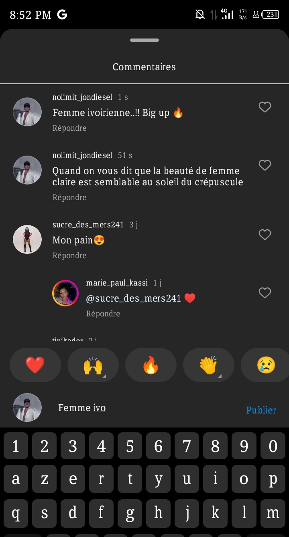Tap the red heart quick-reaction emoji
Viewport: 289px width, 537px height.
(x=35, y=365)
